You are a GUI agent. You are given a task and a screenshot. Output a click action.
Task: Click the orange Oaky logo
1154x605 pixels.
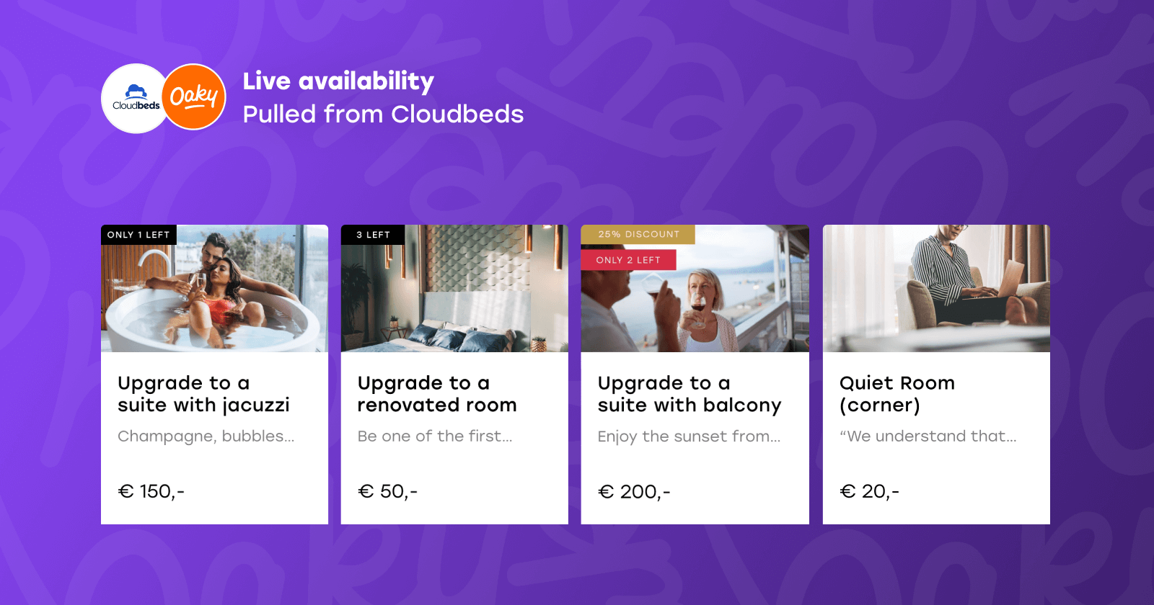pos(194,97)
